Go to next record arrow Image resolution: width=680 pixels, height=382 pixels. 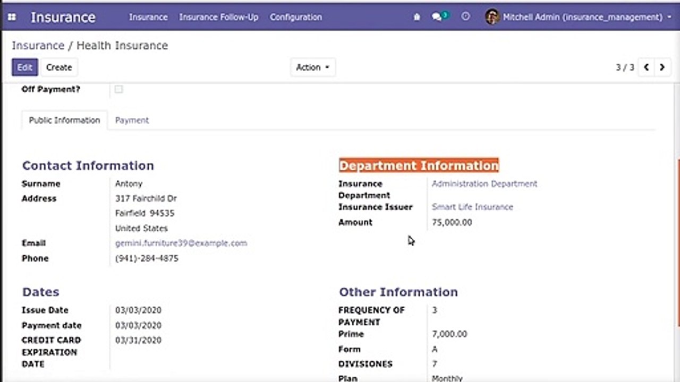point(662,67)
